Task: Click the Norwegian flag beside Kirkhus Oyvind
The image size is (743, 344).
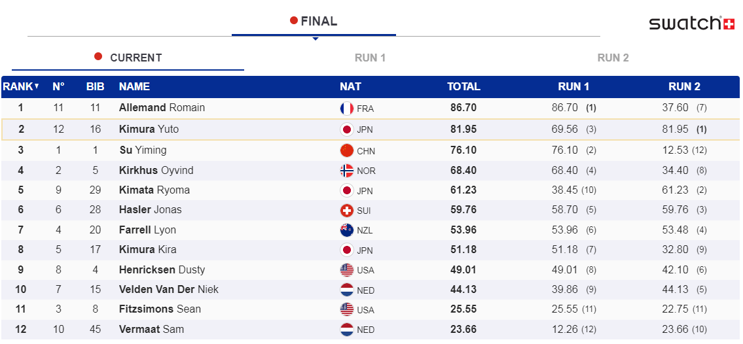Action: (347, 171)
